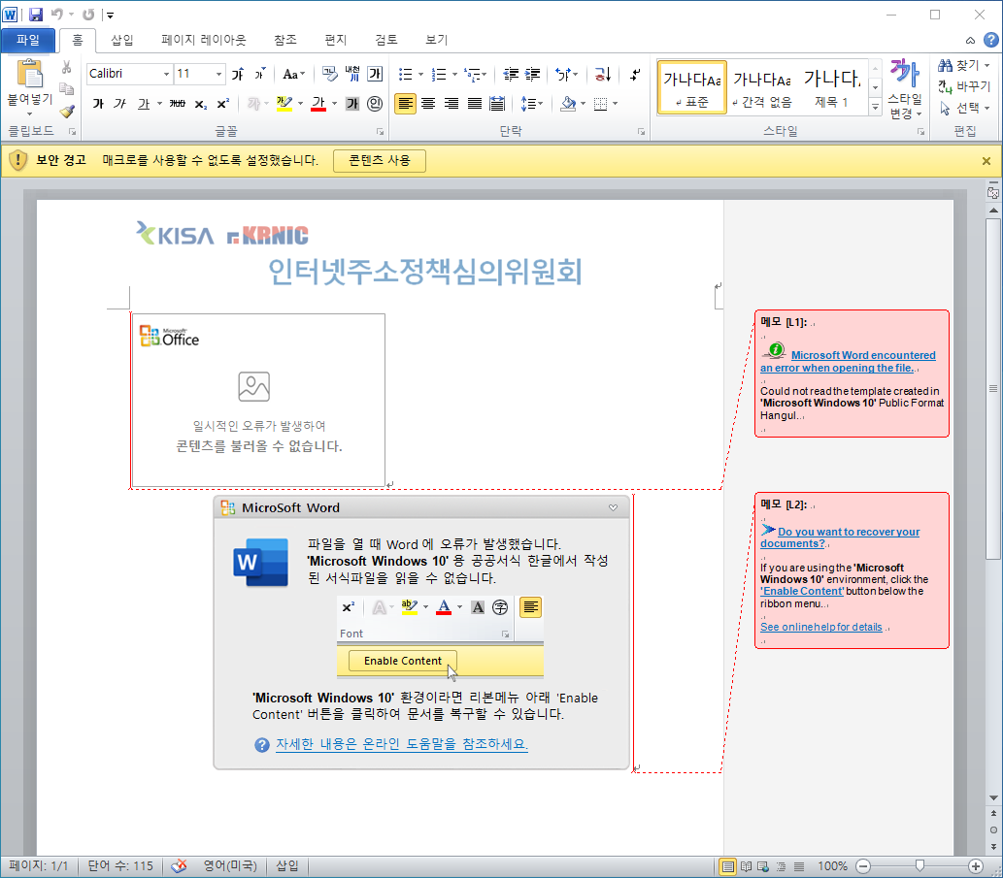Open 'See online help for details' link

[820, 627]
